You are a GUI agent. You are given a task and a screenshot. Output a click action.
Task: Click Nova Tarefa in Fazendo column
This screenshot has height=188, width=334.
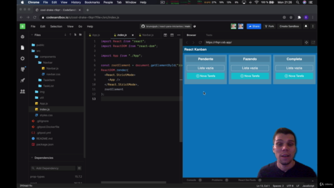(x=250, y=76)
